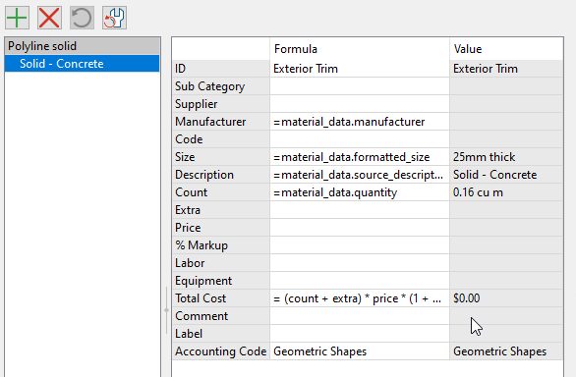
Task: Click the Equipment formula cell
Action: tap(360, 281)
